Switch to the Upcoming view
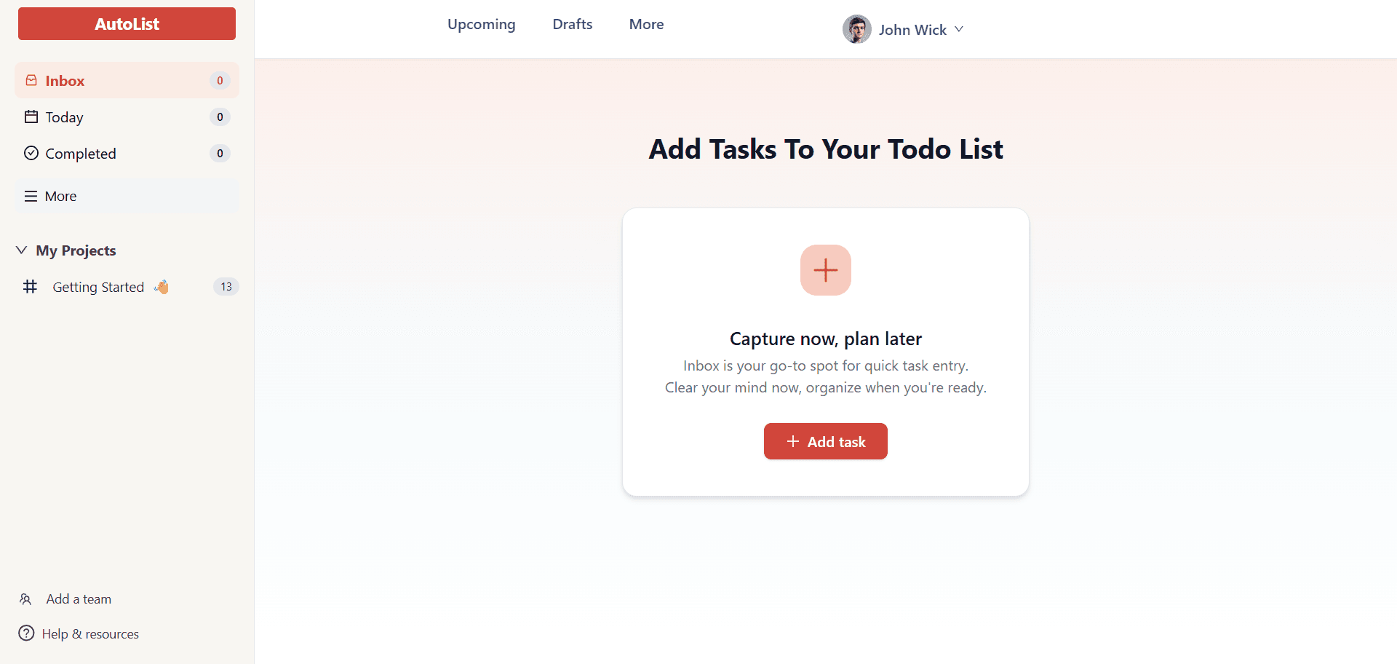This screenshot has width=1397, height=664. pos(481,24)
